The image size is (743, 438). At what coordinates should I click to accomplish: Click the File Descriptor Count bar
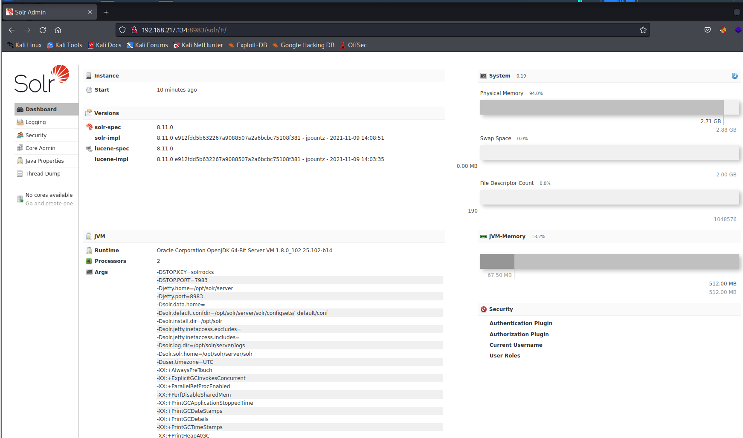click(609, 197)
